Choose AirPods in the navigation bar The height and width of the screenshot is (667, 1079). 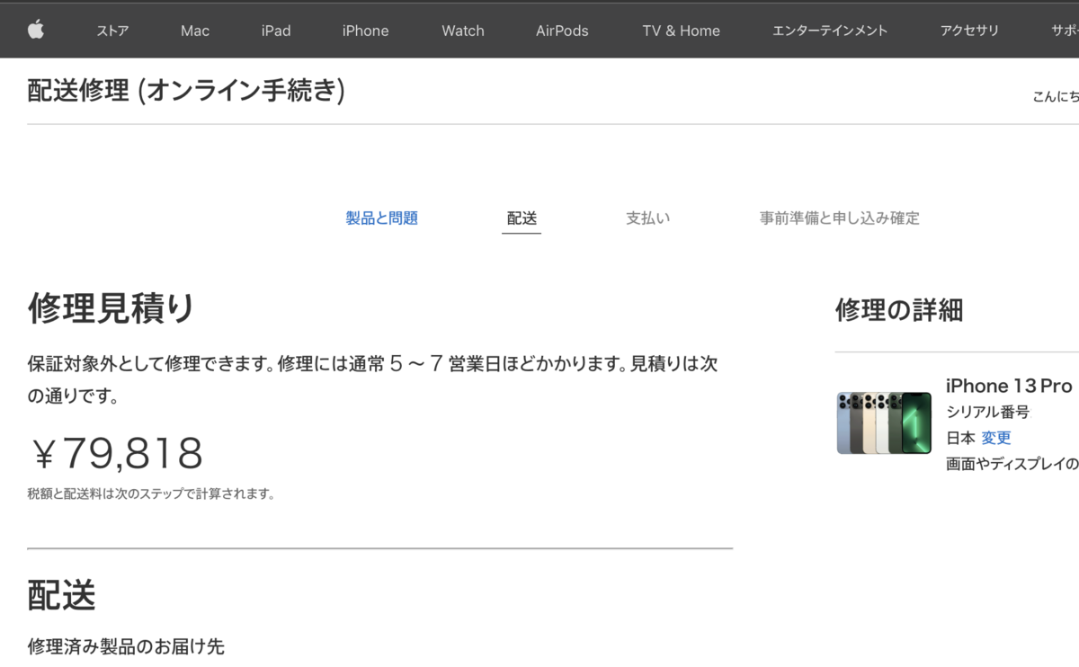tap(562, 31)
